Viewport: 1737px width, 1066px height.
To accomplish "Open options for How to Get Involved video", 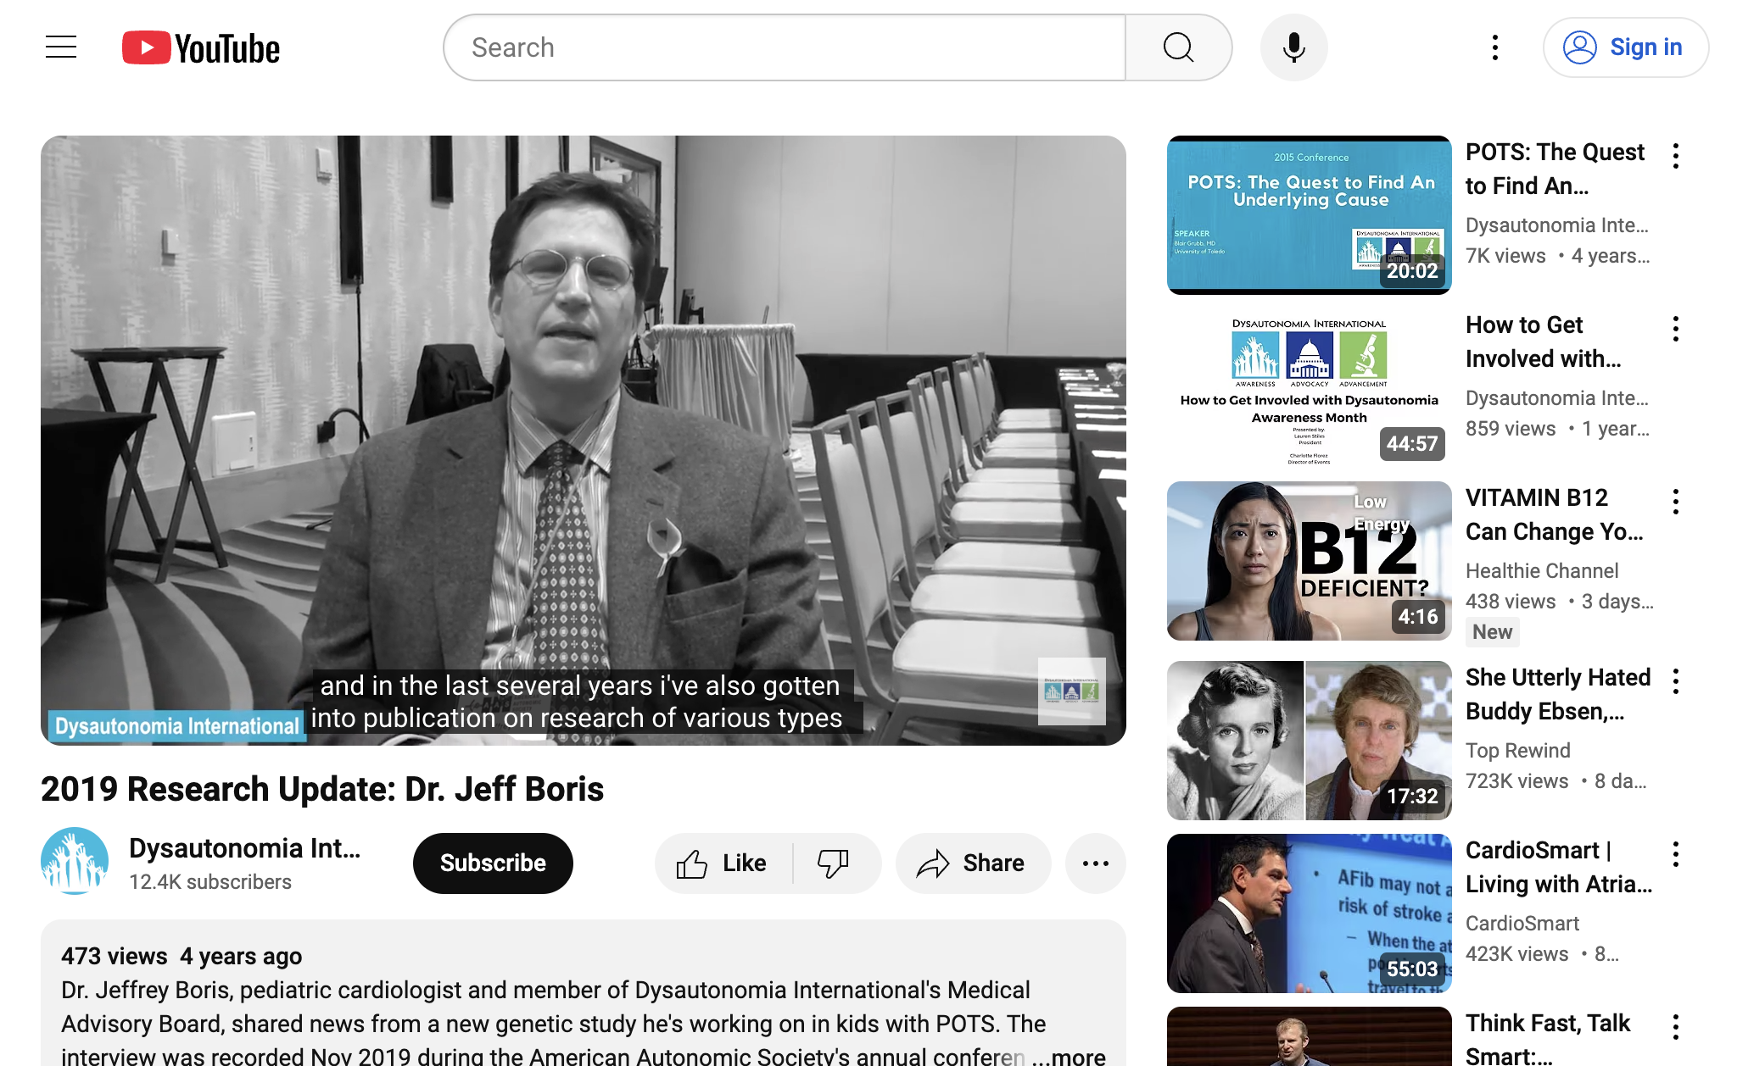I will [x=1676, y=329].
